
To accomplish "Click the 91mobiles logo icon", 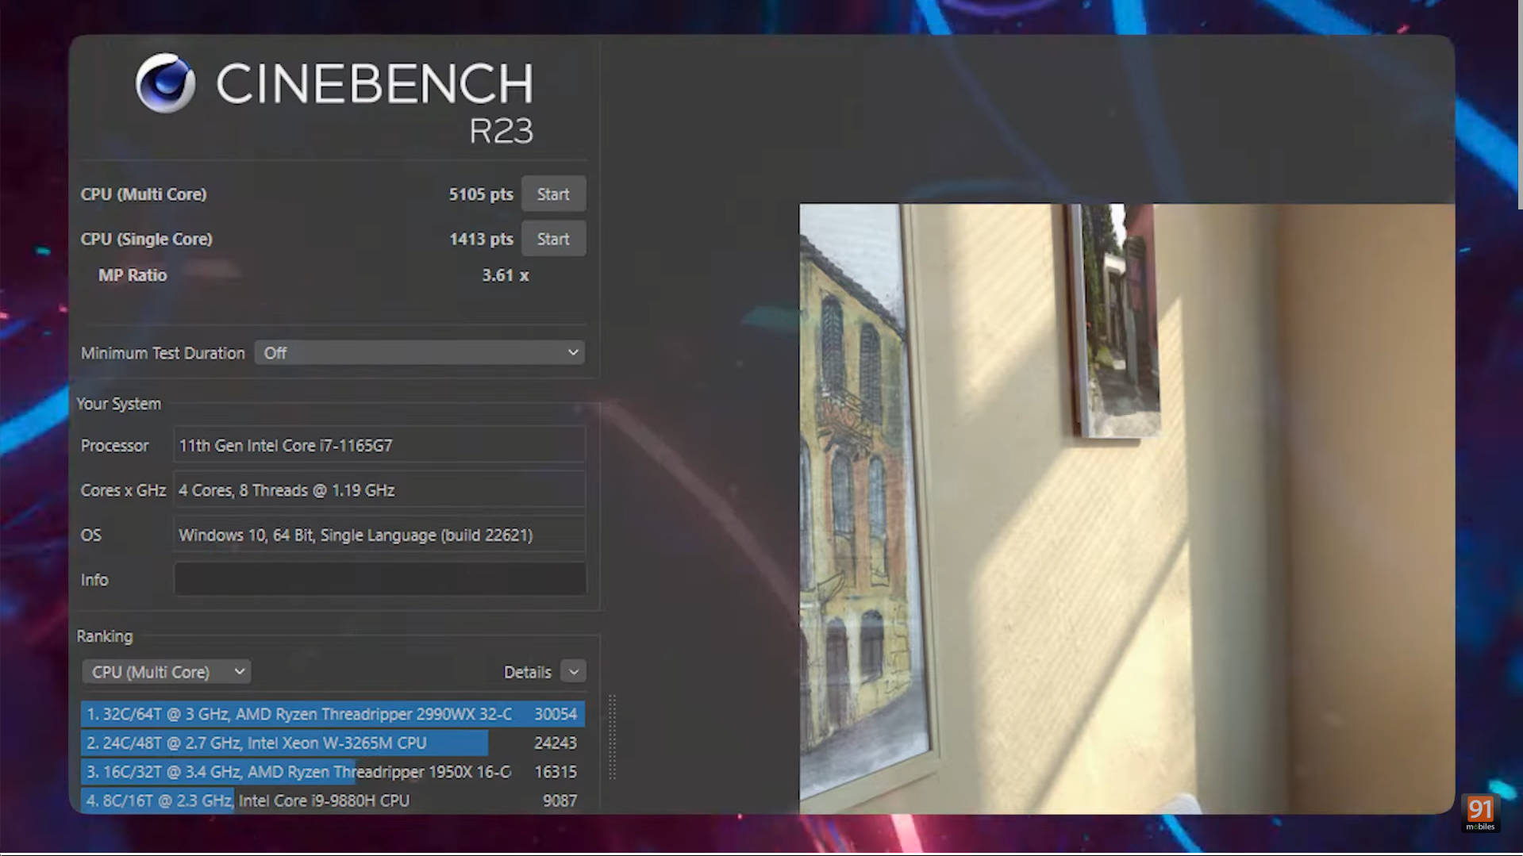I will click(1480, 813).
